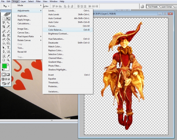The width and height of the screenshot is (177, 140).
Task: Choose Curves adjustment
Action: coord(68,26)
